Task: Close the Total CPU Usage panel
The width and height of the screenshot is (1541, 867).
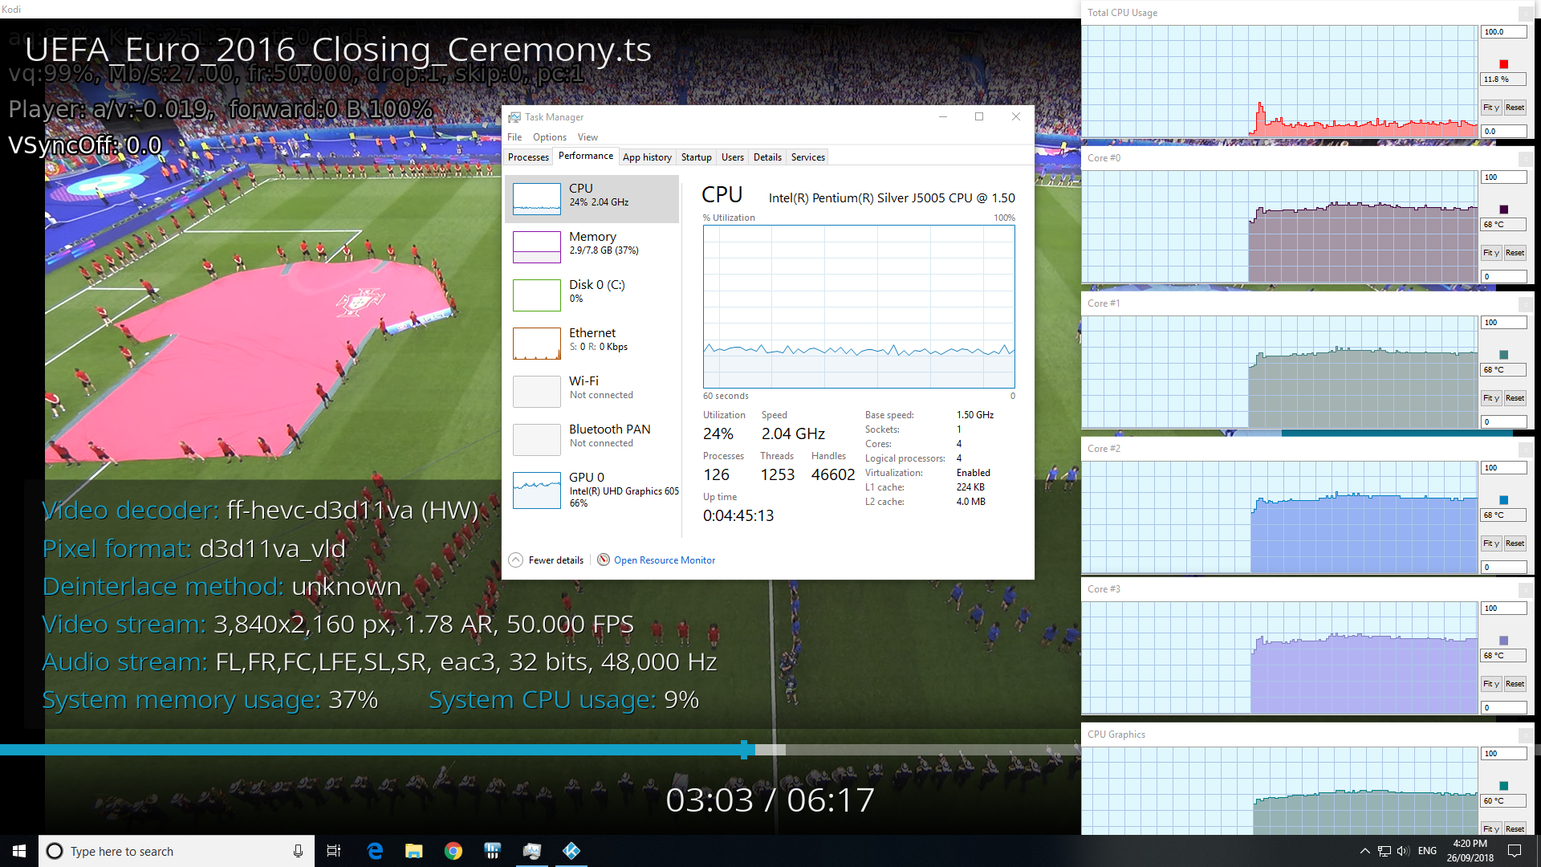Action: pos(1527,13)
